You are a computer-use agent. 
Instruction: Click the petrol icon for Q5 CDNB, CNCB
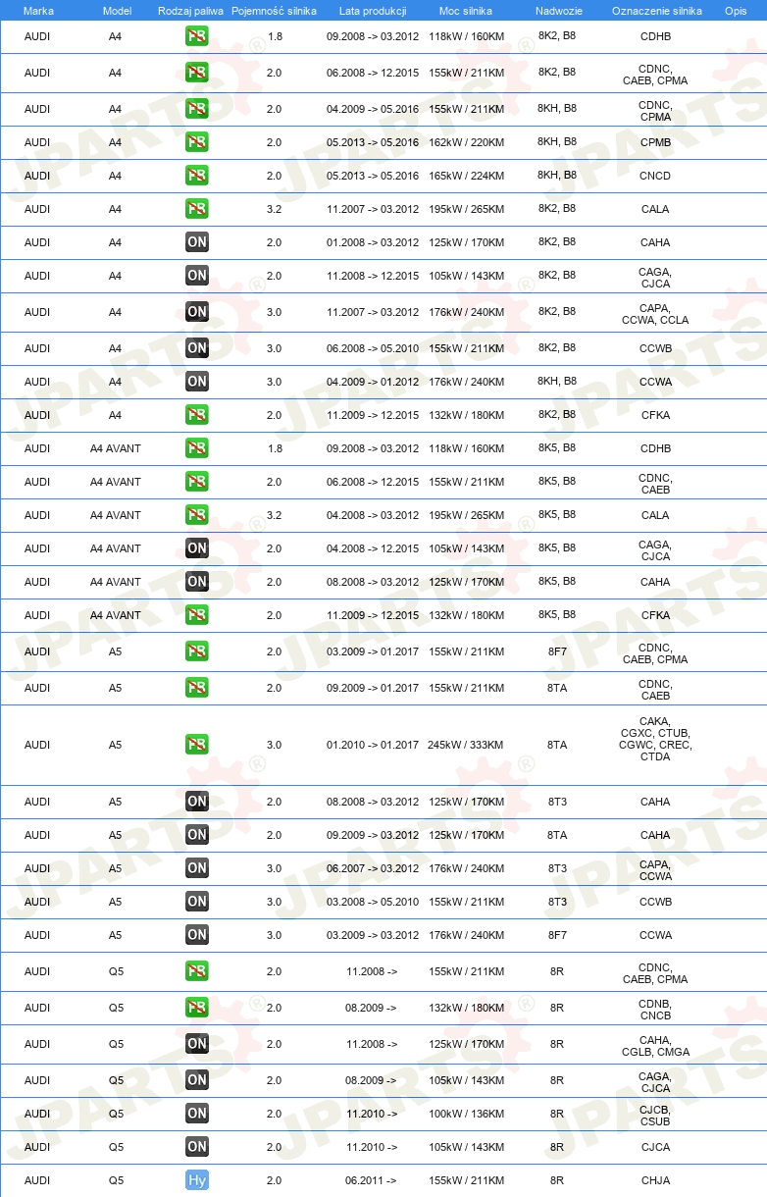pos(197,1008)
